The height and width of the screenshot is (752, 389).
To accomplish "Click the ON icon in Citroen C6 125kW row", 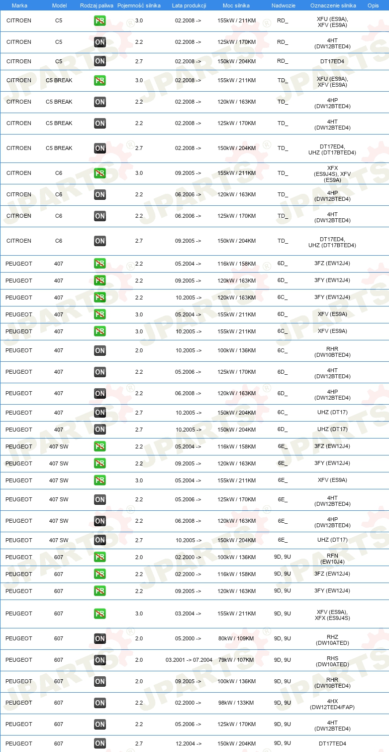I will [100, 216].
